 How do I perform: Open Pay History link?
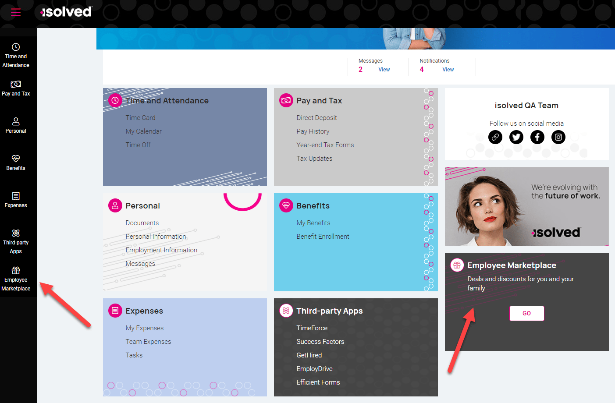[313, 131]
